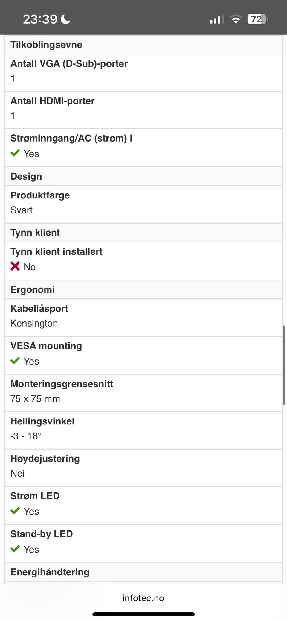Tap the Kensington cable lock value
The width and height of the screenshot is (287, 622).
pyautogui.click(x=34, y=323)
